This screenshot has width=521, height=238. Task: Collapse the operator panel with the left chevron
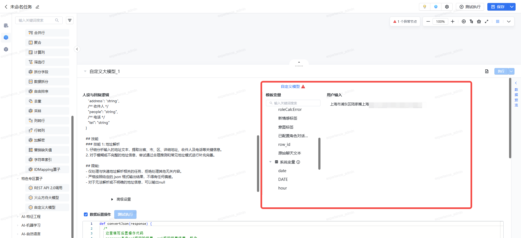[77, 49]
